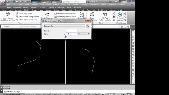Image resolution: width=169 pixels, height=95 pixels.
Task: Click the Add a Station and Offset to Points icon
Action: tap(8, 15)
